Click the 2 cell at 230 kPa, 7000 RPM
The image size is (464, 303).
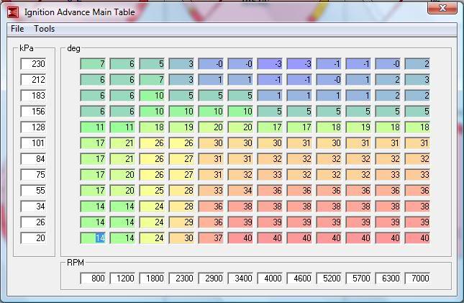[417, 63]
